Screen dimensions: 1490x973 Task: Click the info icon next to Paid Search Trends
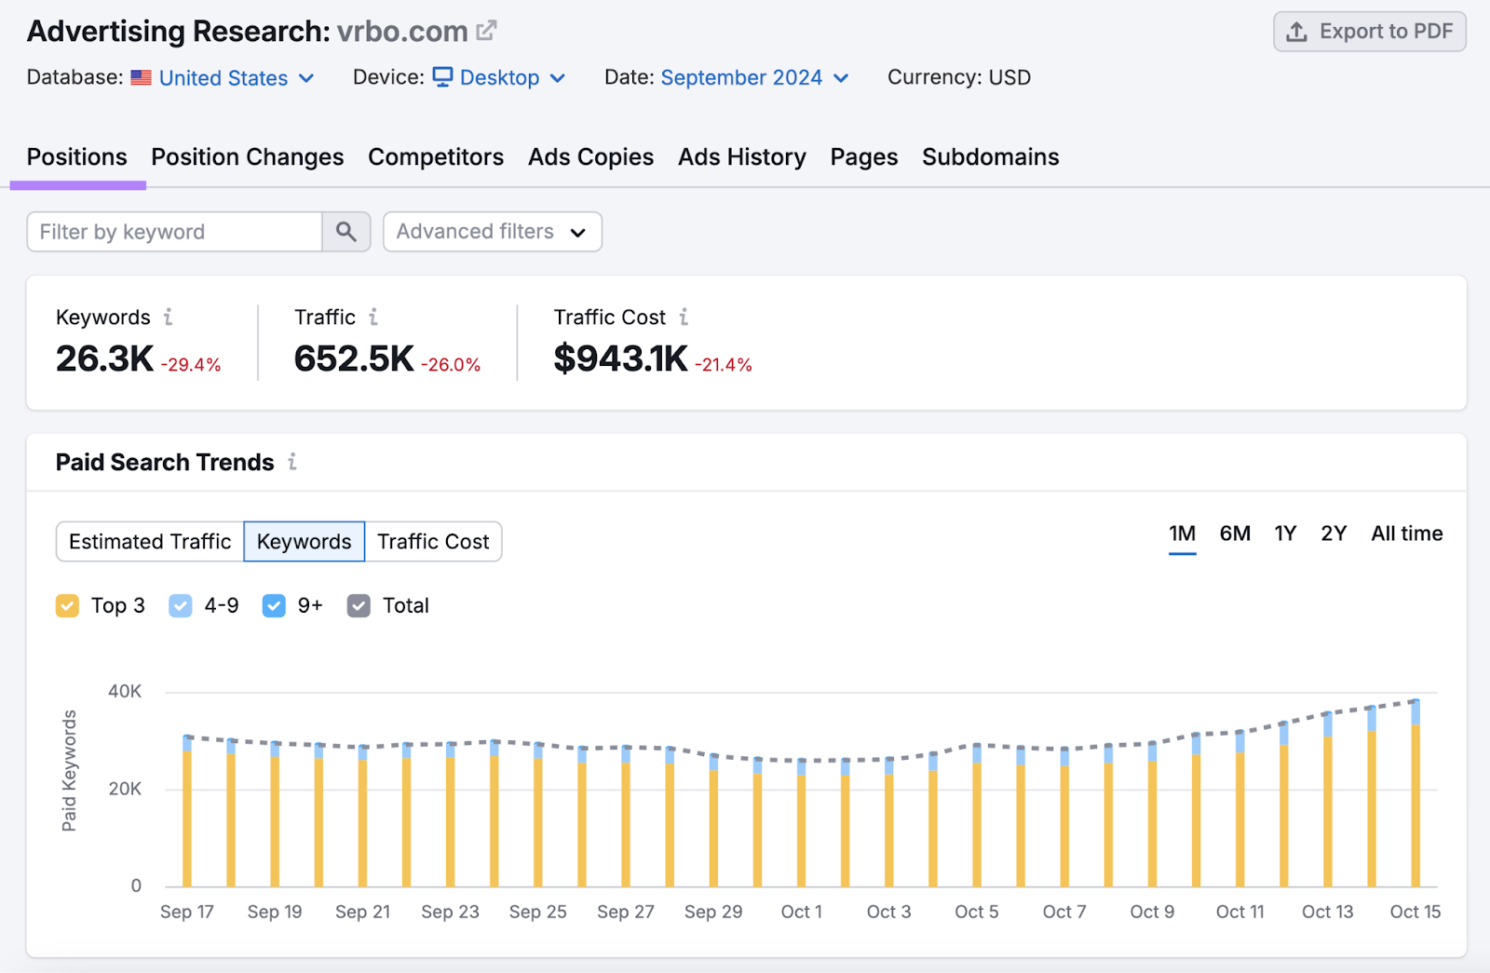[292, 462]
